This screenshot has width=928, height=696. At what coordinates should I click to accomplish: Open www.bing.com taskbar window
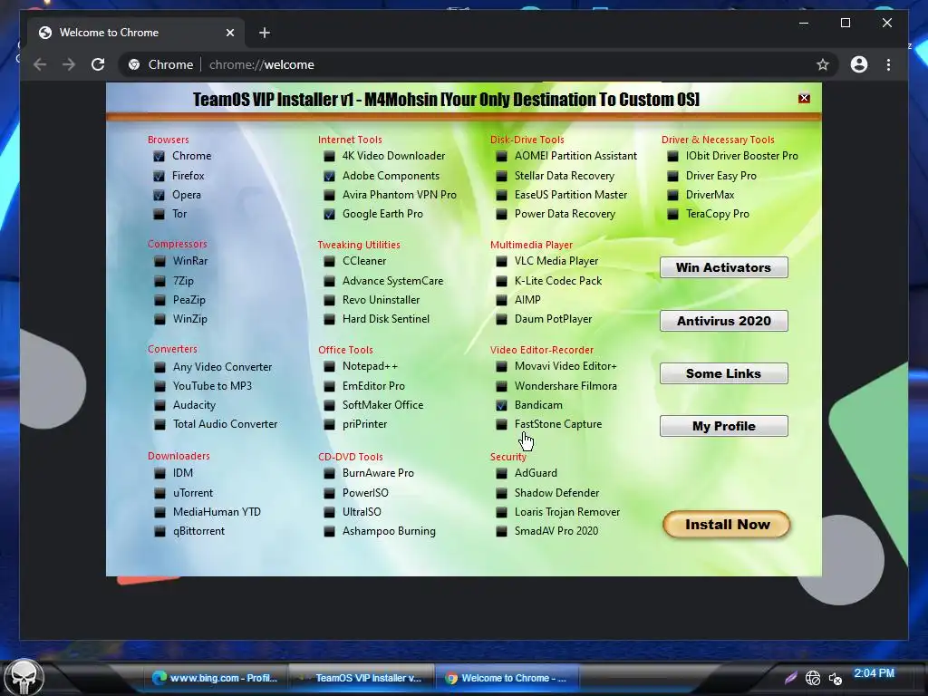215,678
